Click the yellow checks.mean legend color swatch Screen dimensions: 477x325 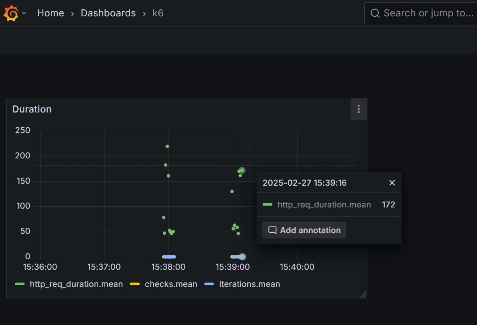(135, 284)
